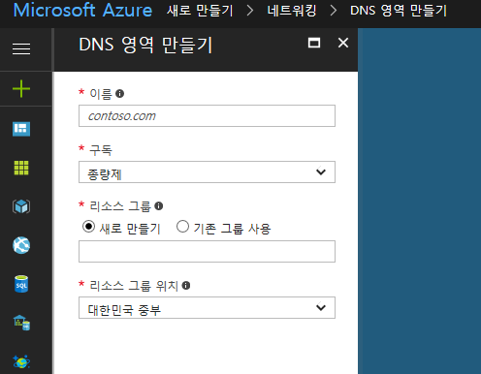Show info tooltip next to 리소스 그룹
The width and height of the screenshot is (481, 374).
(x=159, y=206)
